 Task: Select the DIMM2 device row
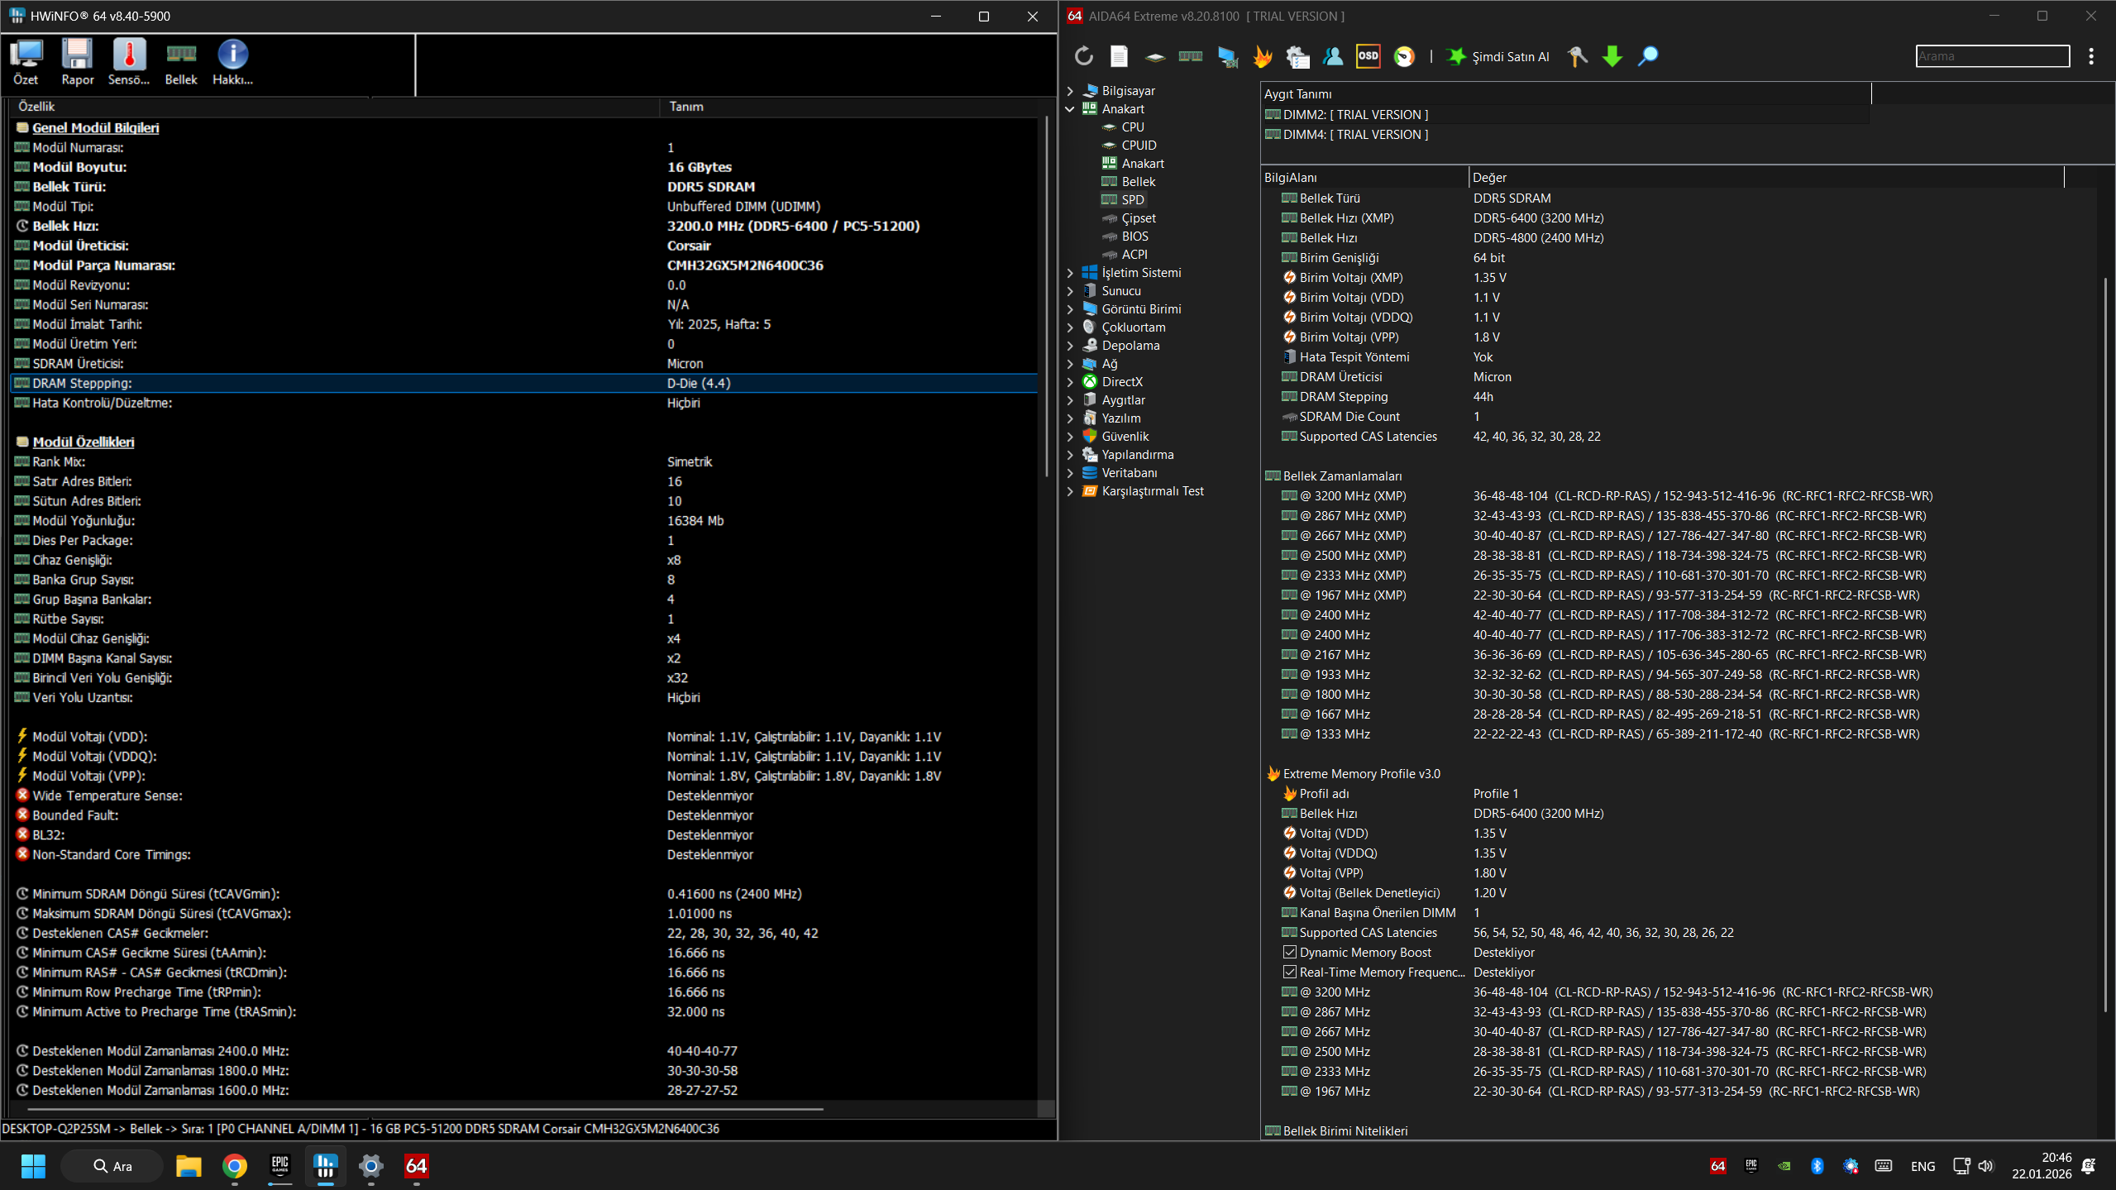click(1565, 115)
